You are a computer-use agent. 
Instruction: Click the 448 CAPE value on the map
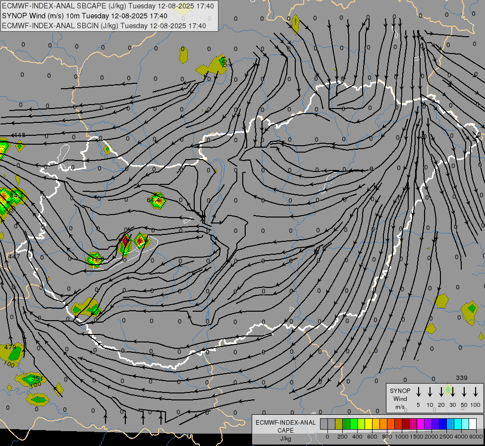pyautogui.click(x=20, y=135)
